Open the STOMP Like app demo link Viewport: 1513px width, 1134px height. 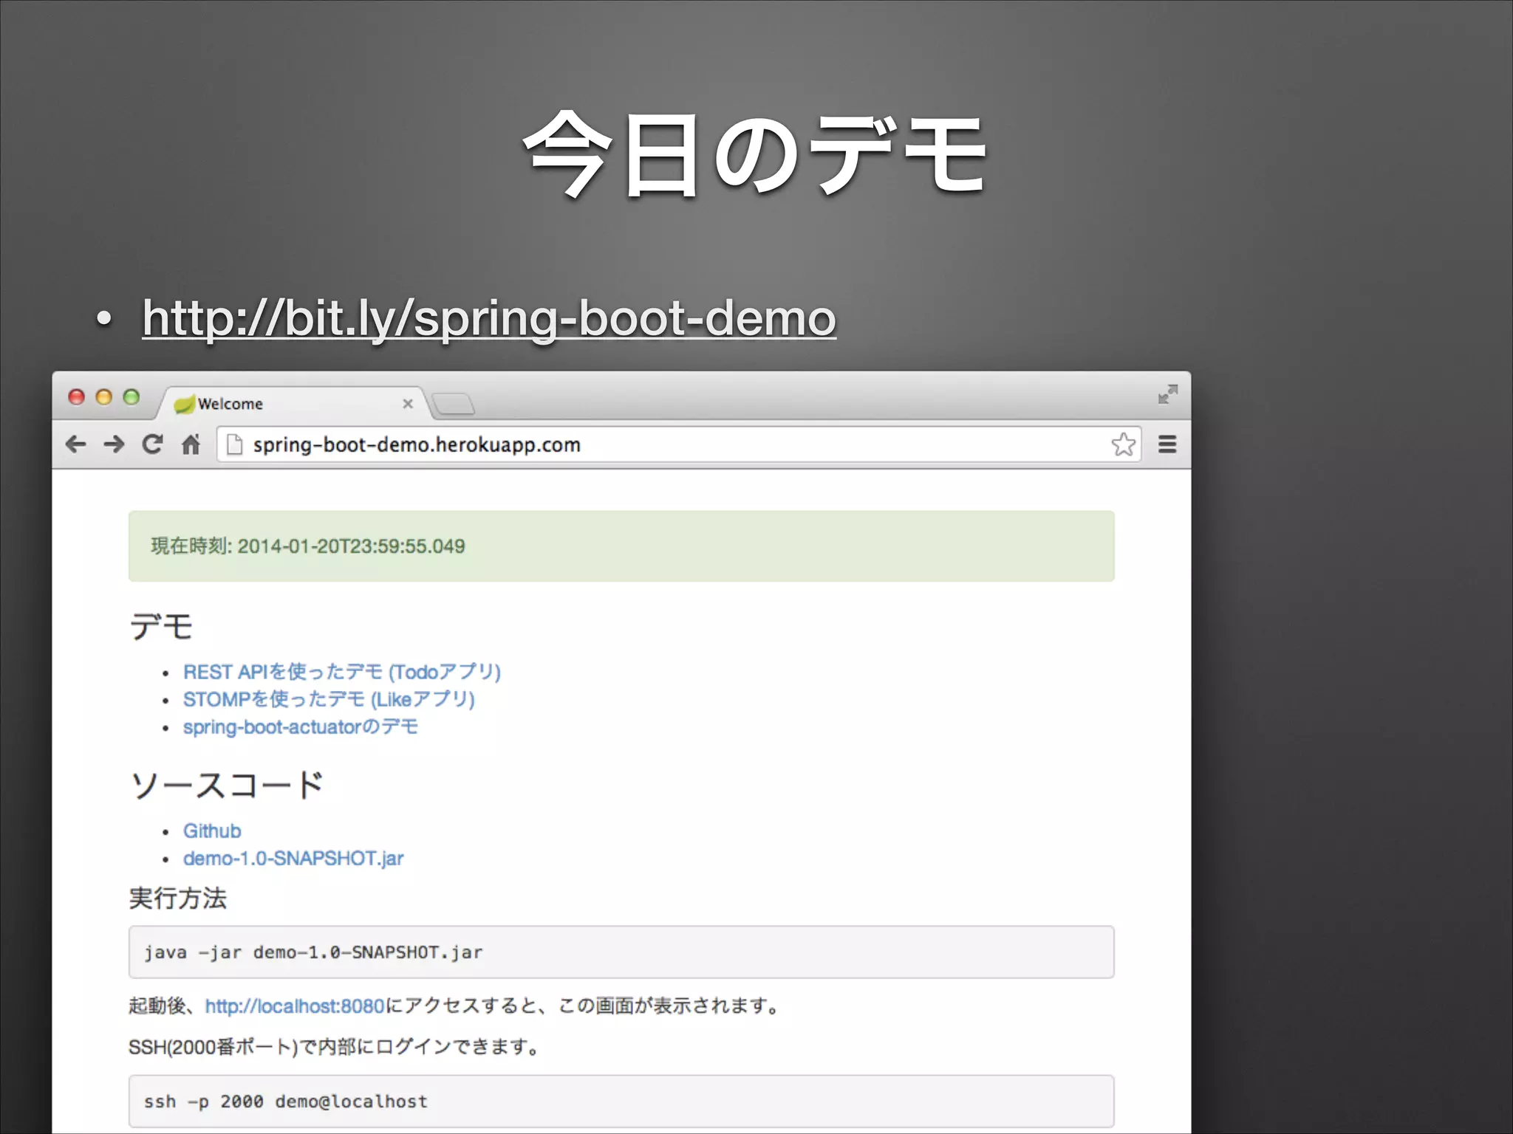pyautogui.click(x=329, y=699)
